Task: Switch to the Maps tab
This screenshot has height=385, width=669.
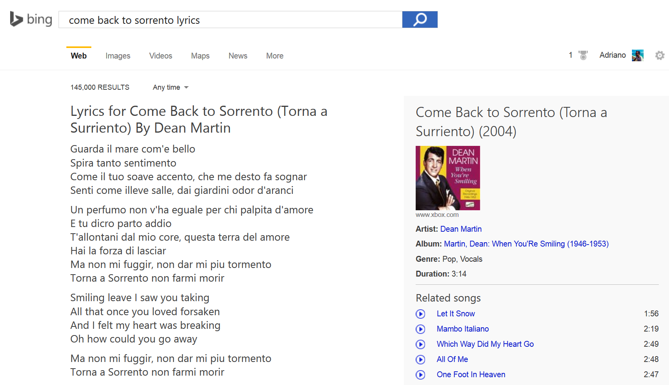Action: (200, 56)
